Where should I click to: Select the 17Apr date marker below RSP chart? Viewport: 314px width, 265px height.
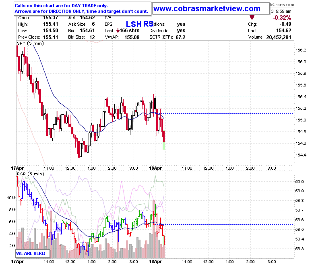(17, 262)
